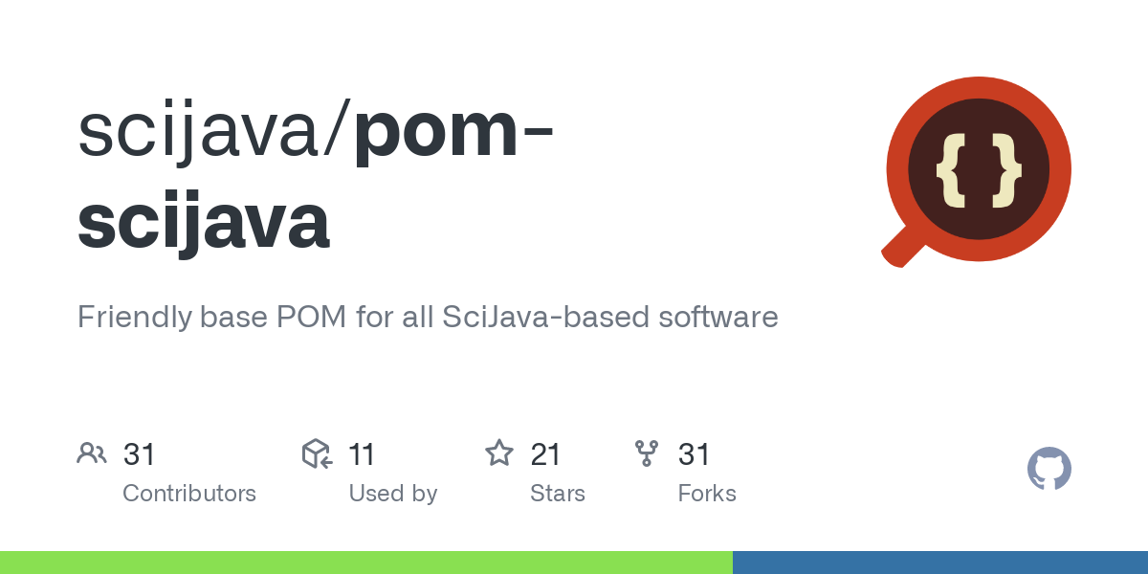Click the Stars star icon

499,453
